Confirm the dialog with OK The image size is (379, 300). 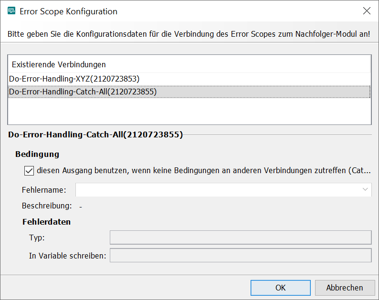point(280,288)
